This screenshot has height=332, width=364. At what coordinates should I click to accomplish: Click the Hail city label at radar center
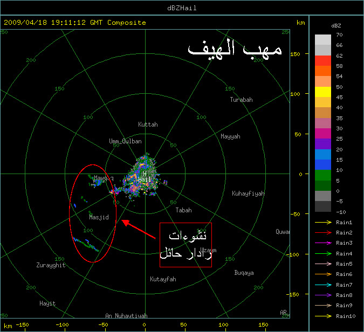click(x=145, y=179)
